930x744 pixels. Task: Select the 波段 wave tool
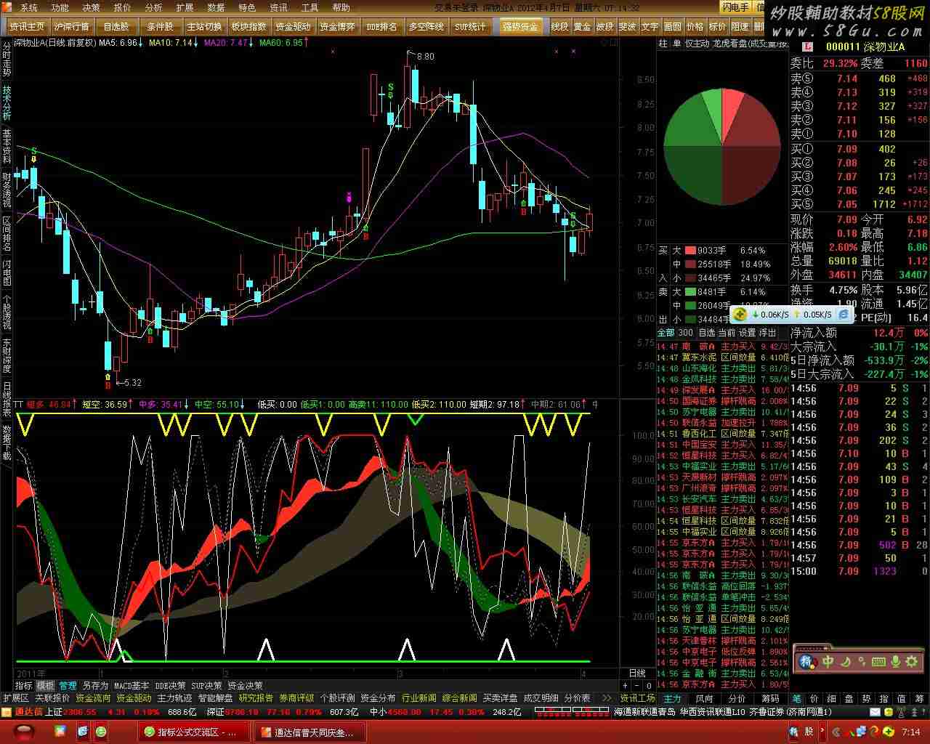point(604,27)
